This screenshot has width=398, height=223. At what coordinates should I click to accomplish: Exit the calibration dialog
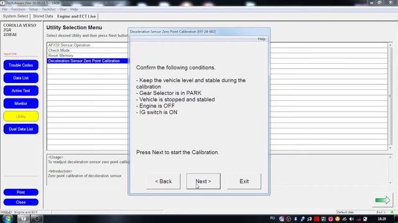click(x=244, y=181)
